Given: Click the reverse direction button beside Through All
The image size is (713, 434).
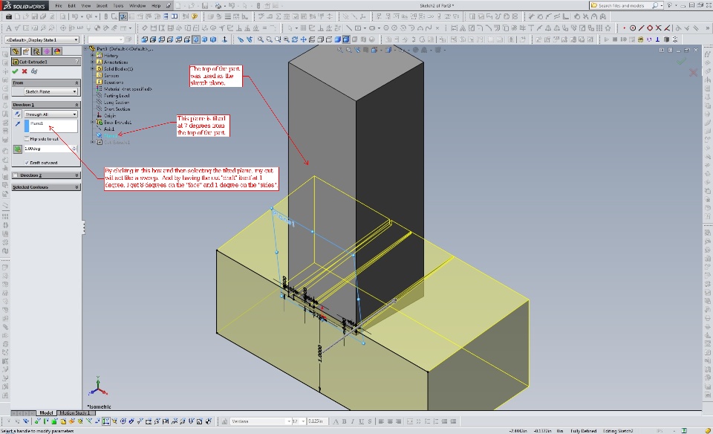Looking at the screenshot, I should point(17,114).
